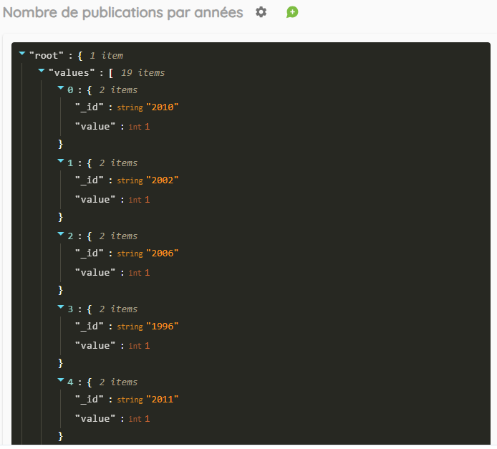Click index number 3 in values
The height and width of the screenshot is (449, 497).
pos(70,309)
